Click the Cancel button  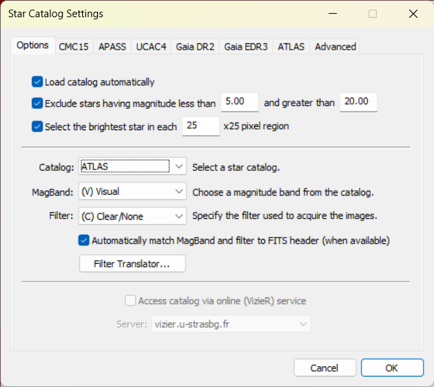[x=324, y=368]
